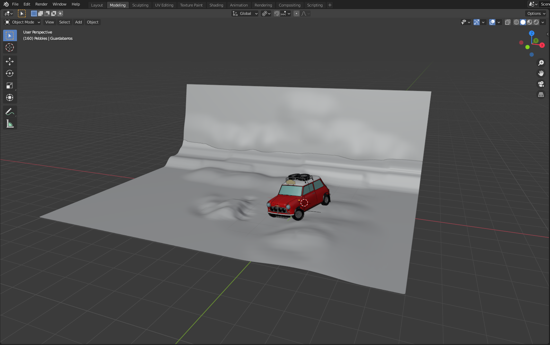This screenshot has height=345, width=550.
Task: Select material preview shading
Action: point(530,22)
